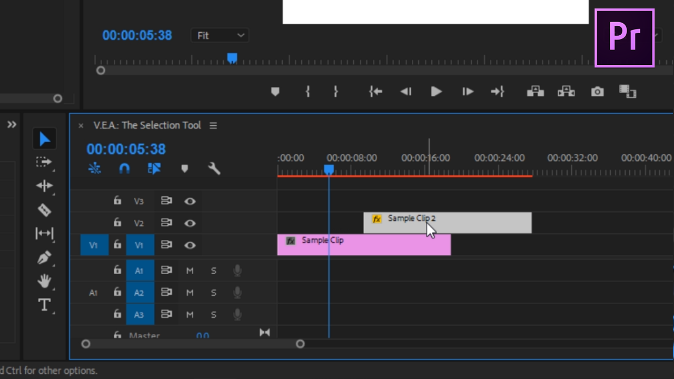This screenshot has width=674, height=379.
Task: Target the V3 track label
Action: tap(139, 201)
